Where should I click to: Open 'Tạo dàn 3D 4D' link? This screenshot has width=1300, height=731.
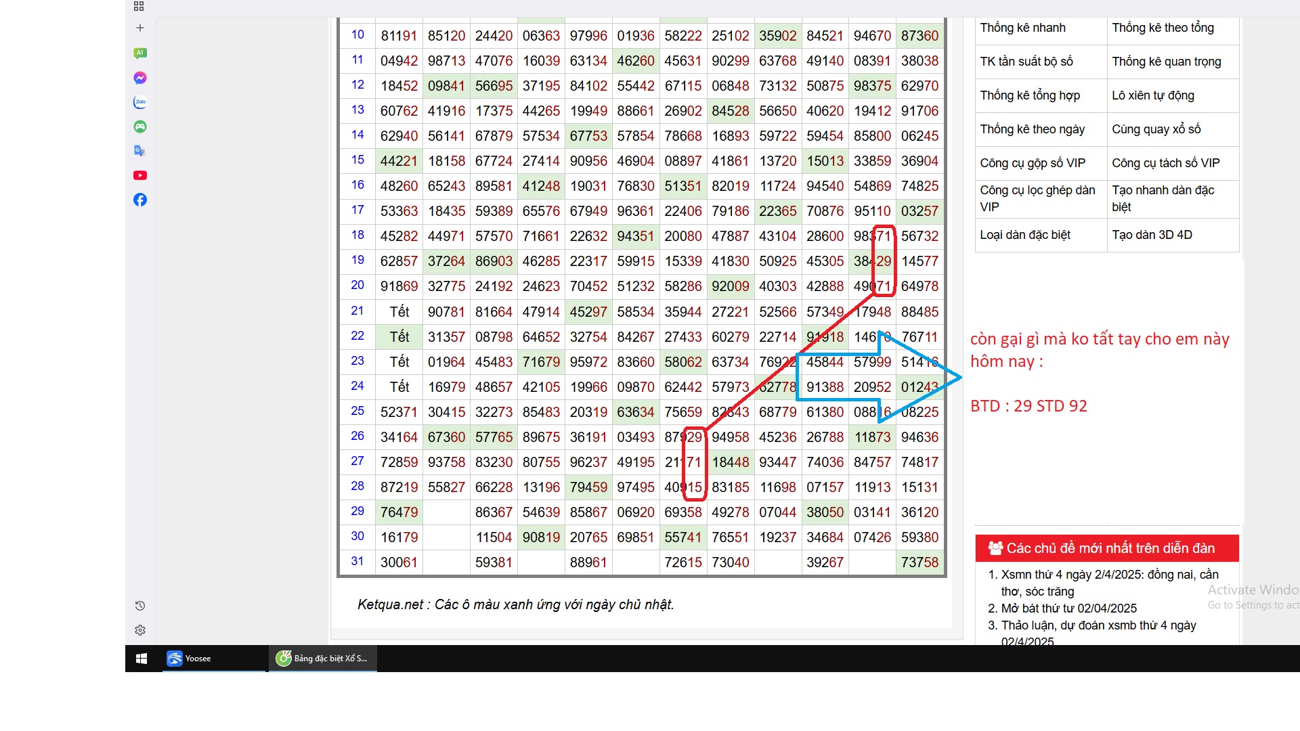point(1151,235)
